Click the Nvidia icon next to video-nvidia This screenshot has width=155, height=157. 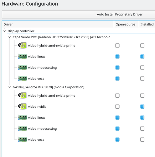pyautogui.click(x=22, y=106)
